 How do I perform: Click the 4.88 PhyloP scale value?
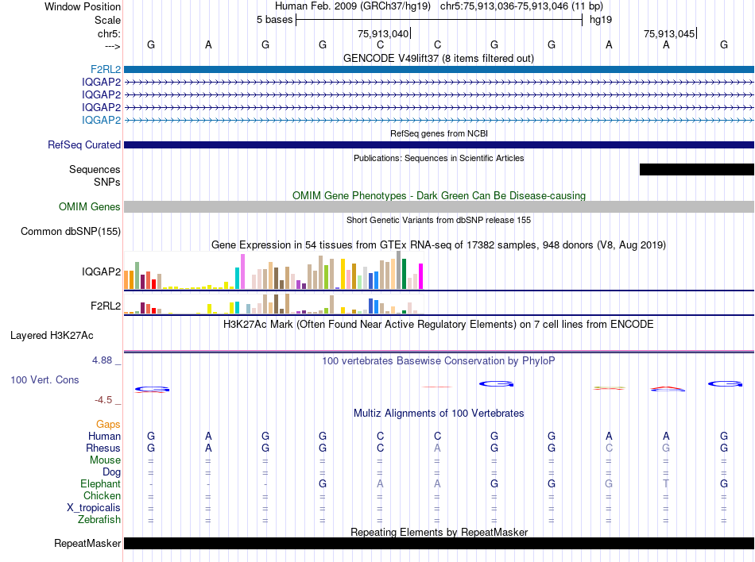[x=102, y=360]
